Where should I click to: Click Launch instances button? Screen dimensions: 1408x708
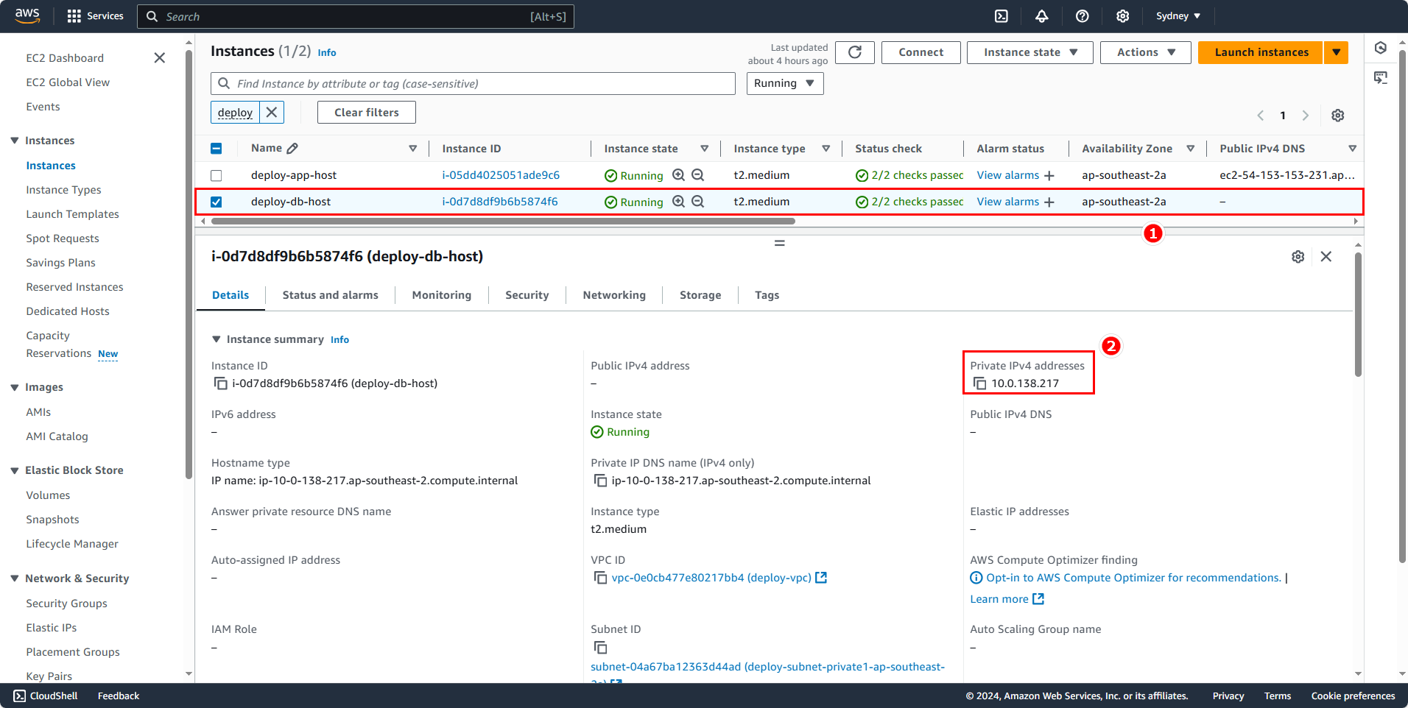pos(1261,52)
